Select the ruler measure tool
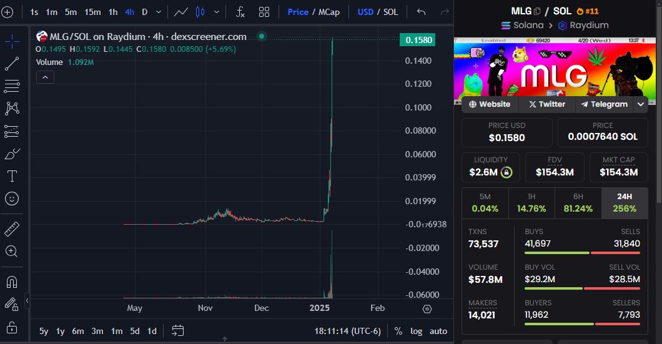This screenshot has width=662, height=344. [x=12, y=229]
